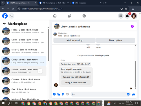Image resolution: width=141 pixels, height=106 pixels.
Task: Open Mary's conversation
Action: coord(24,51)
